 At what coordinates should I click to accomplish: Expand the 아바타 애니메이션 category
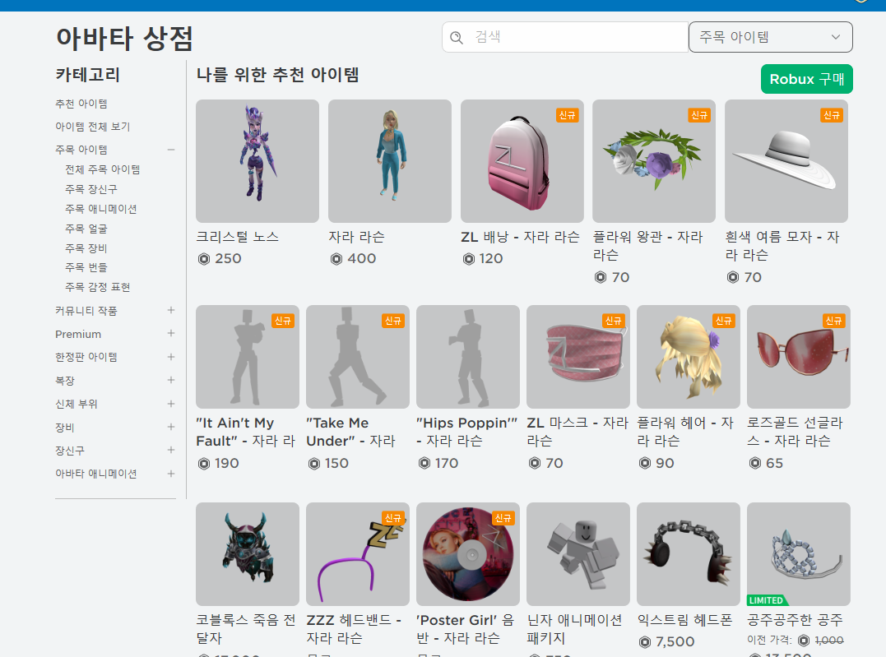coord(170,474)
